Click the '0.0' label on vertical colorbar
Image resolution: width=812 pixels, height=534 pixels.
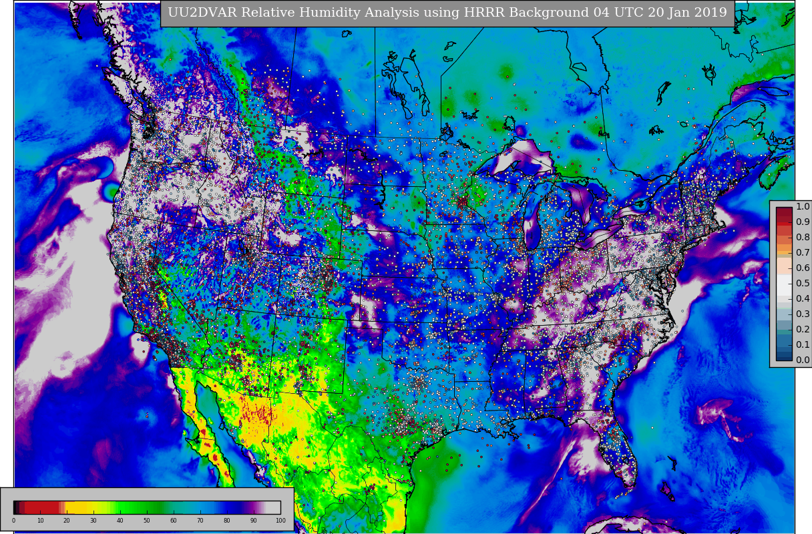803,360
